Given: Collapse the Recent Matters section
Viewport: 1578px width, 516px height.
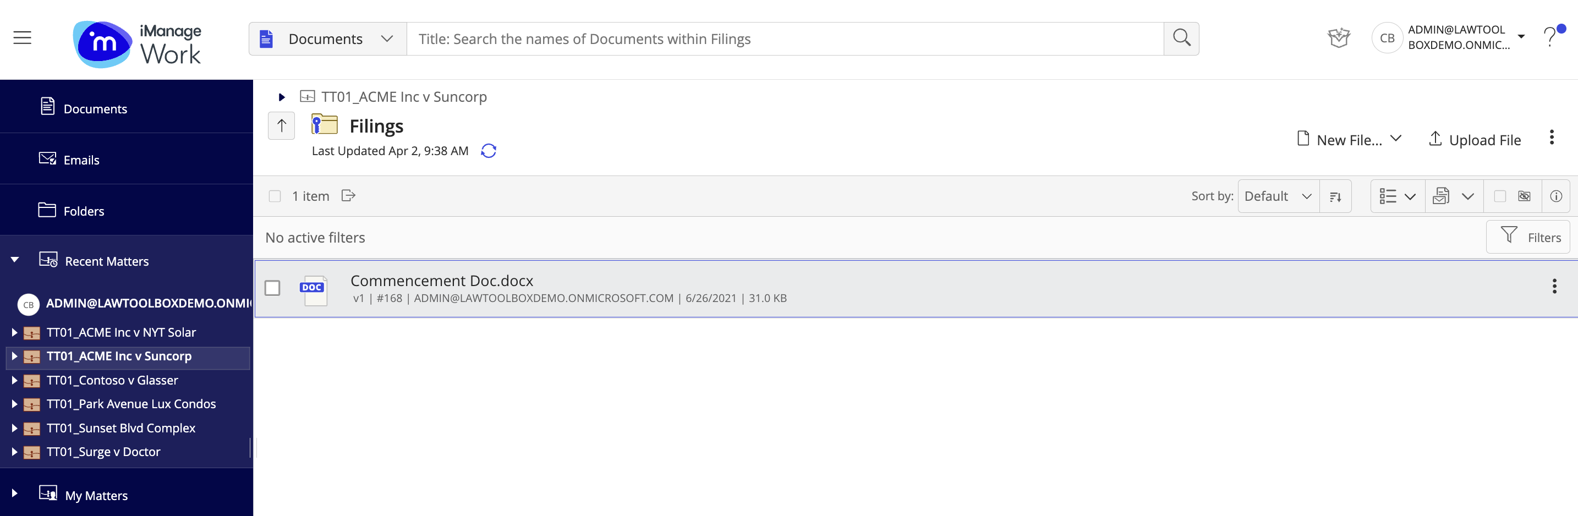Looking at the screenshot, I should (x=15, y=260).
